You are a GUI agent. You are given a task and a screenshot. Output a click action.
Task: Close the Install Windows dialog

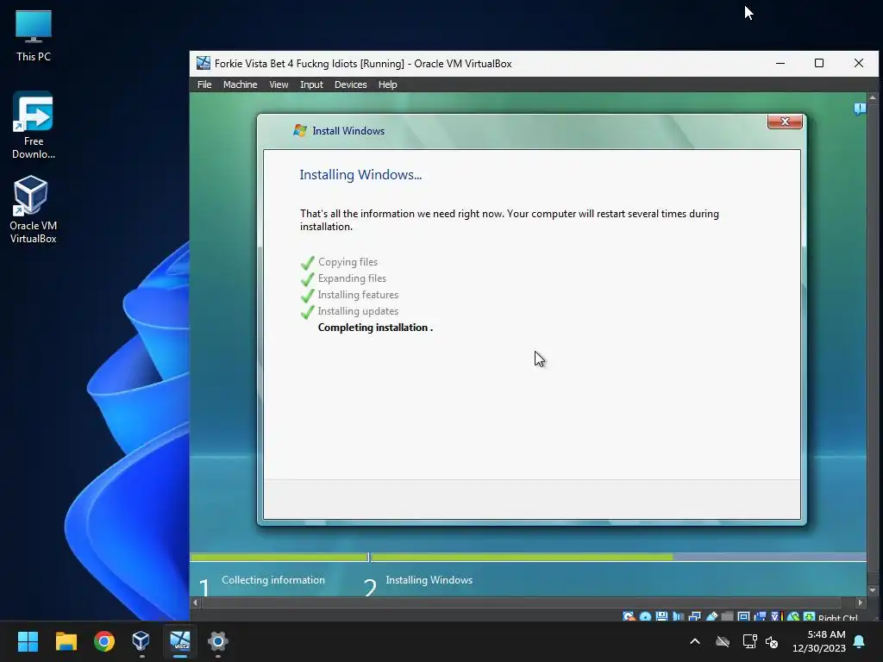pyautogui.click(x=785, y=122)
